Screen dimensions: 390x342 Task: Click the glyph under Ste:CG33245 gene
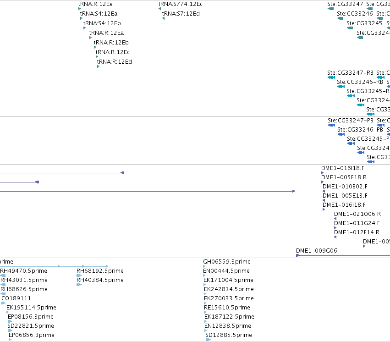[350, 28]
